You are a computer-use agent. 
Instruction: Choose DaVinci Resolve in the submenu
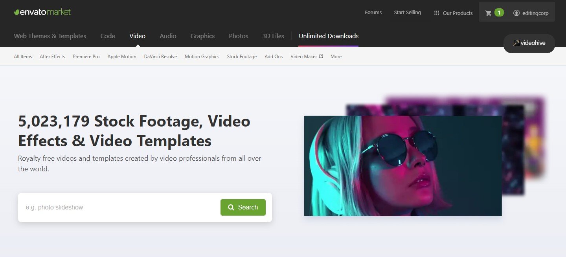[160, 57]
